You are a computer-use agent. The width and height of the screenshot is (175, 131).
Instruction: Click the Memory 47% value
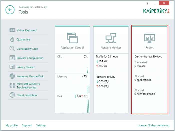click(x=85, y=77)
